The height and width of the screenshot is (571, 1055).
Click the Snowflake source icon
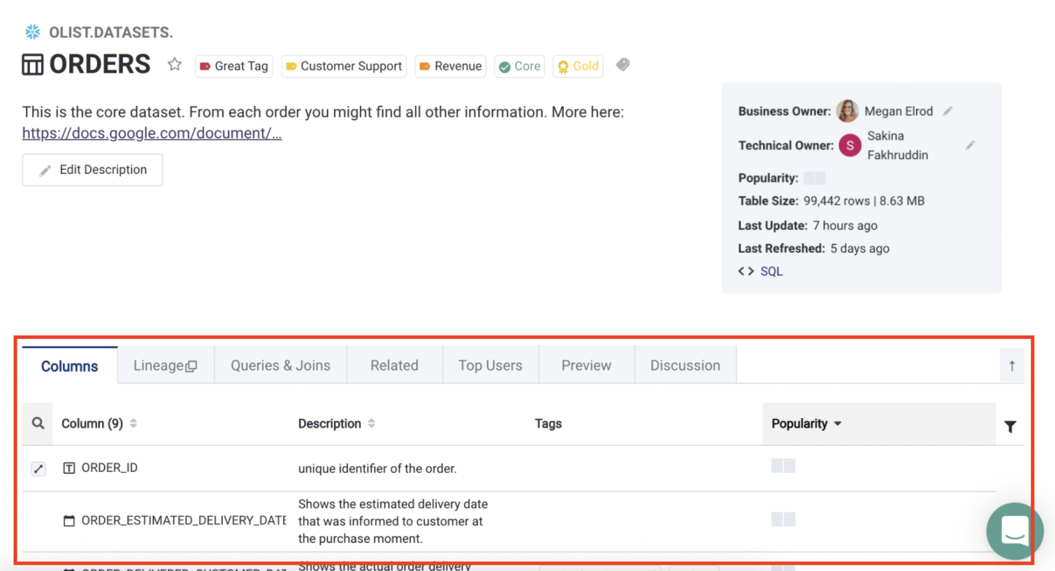coord(32,32)
